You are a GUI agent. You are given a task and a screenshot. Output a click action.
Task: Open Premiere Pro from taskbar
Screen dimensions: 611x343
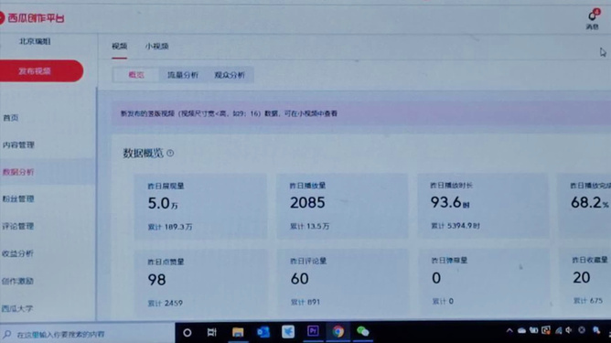point(313,331)
